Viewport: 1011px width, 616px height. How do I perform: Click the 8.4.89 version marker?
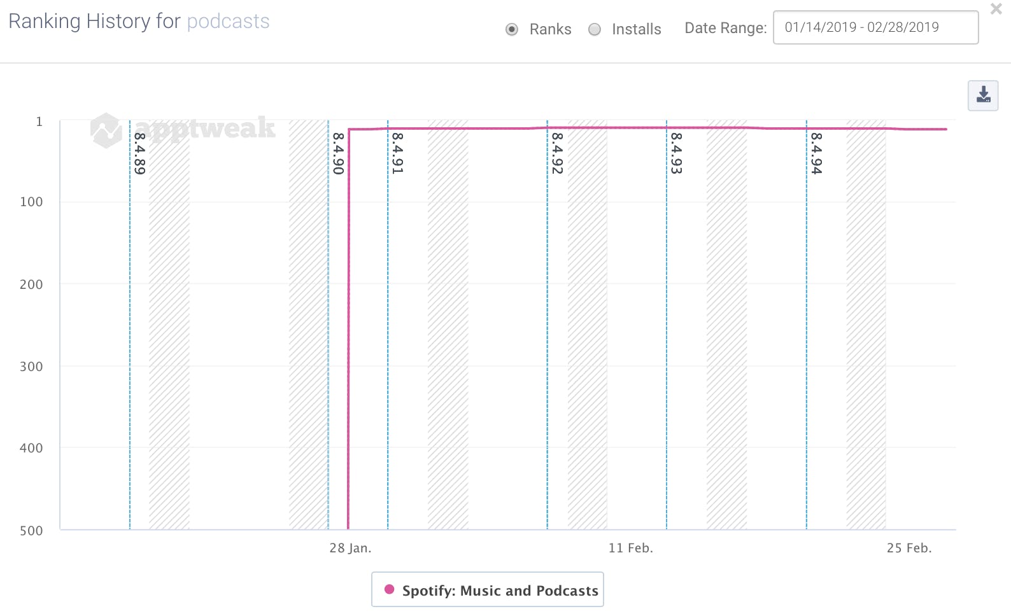pos(140,153)
